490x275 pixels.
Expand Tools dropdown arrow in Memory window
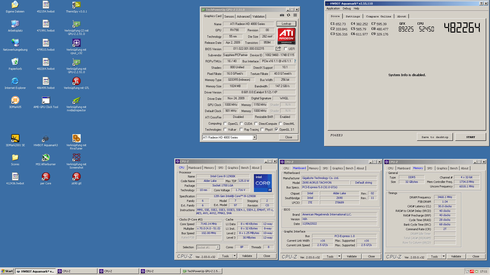point(444,257)
